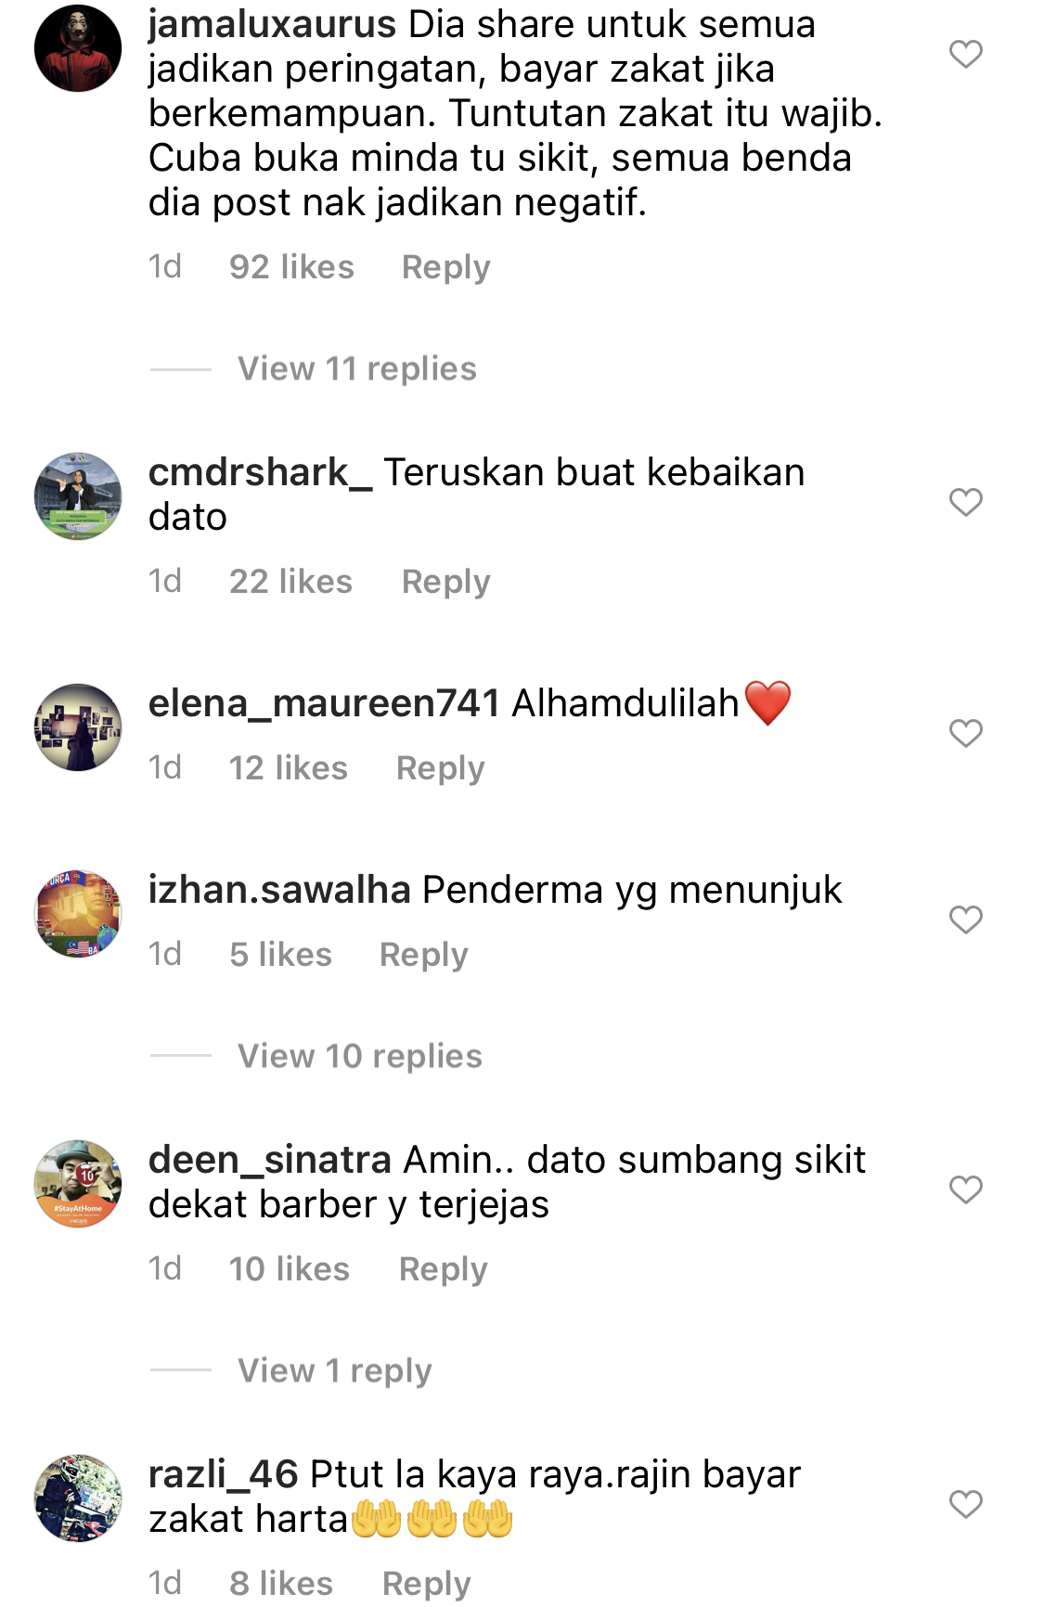Viewport: 1044px width, 1607px height.
Task: Open 22 likes list
Action: pyautogui.click(x=290, y=582)
